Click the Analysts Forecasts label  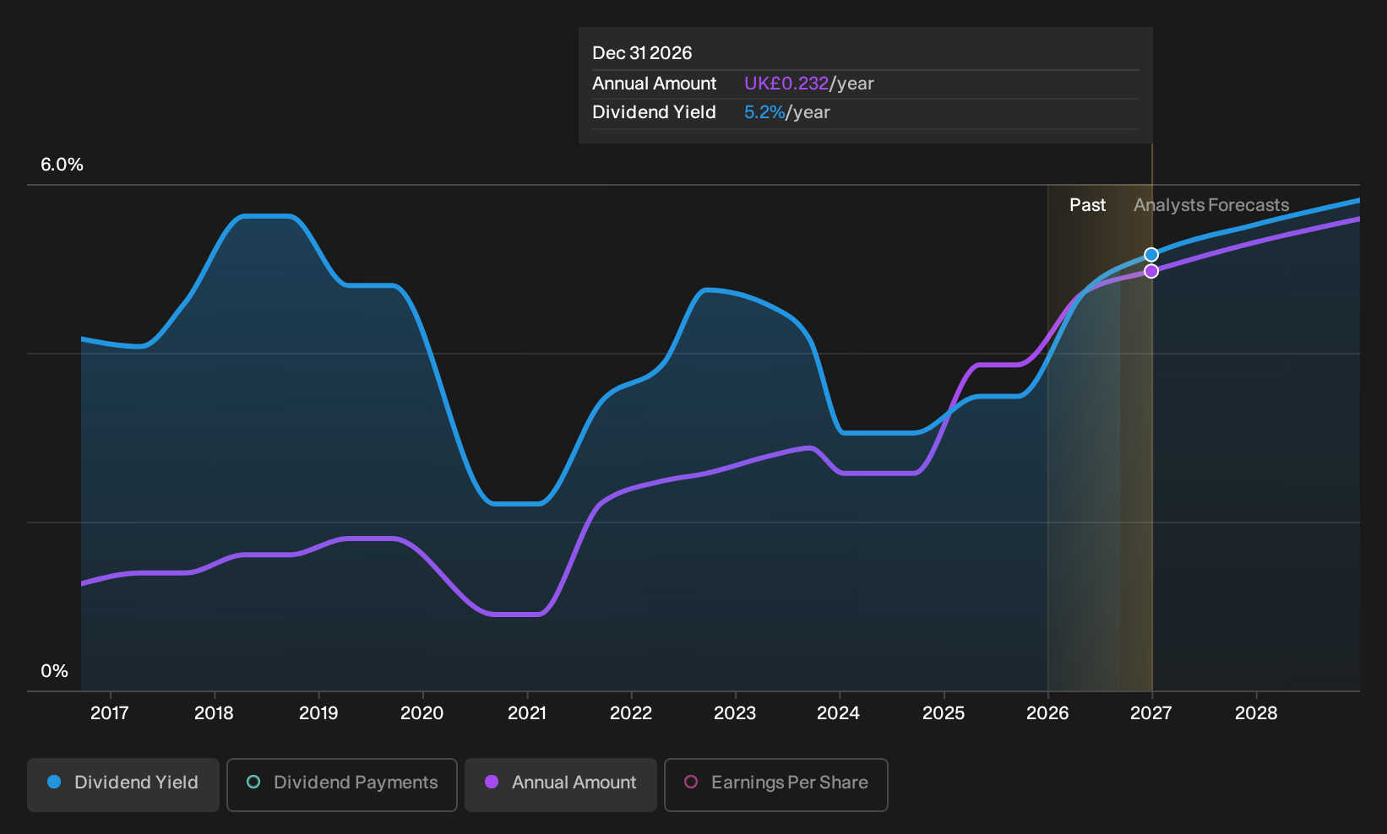(1211, 205)
